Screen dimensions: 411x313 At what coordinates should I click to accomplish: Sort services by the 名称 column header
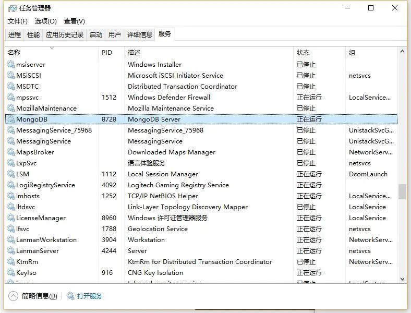tap(51, 53)
